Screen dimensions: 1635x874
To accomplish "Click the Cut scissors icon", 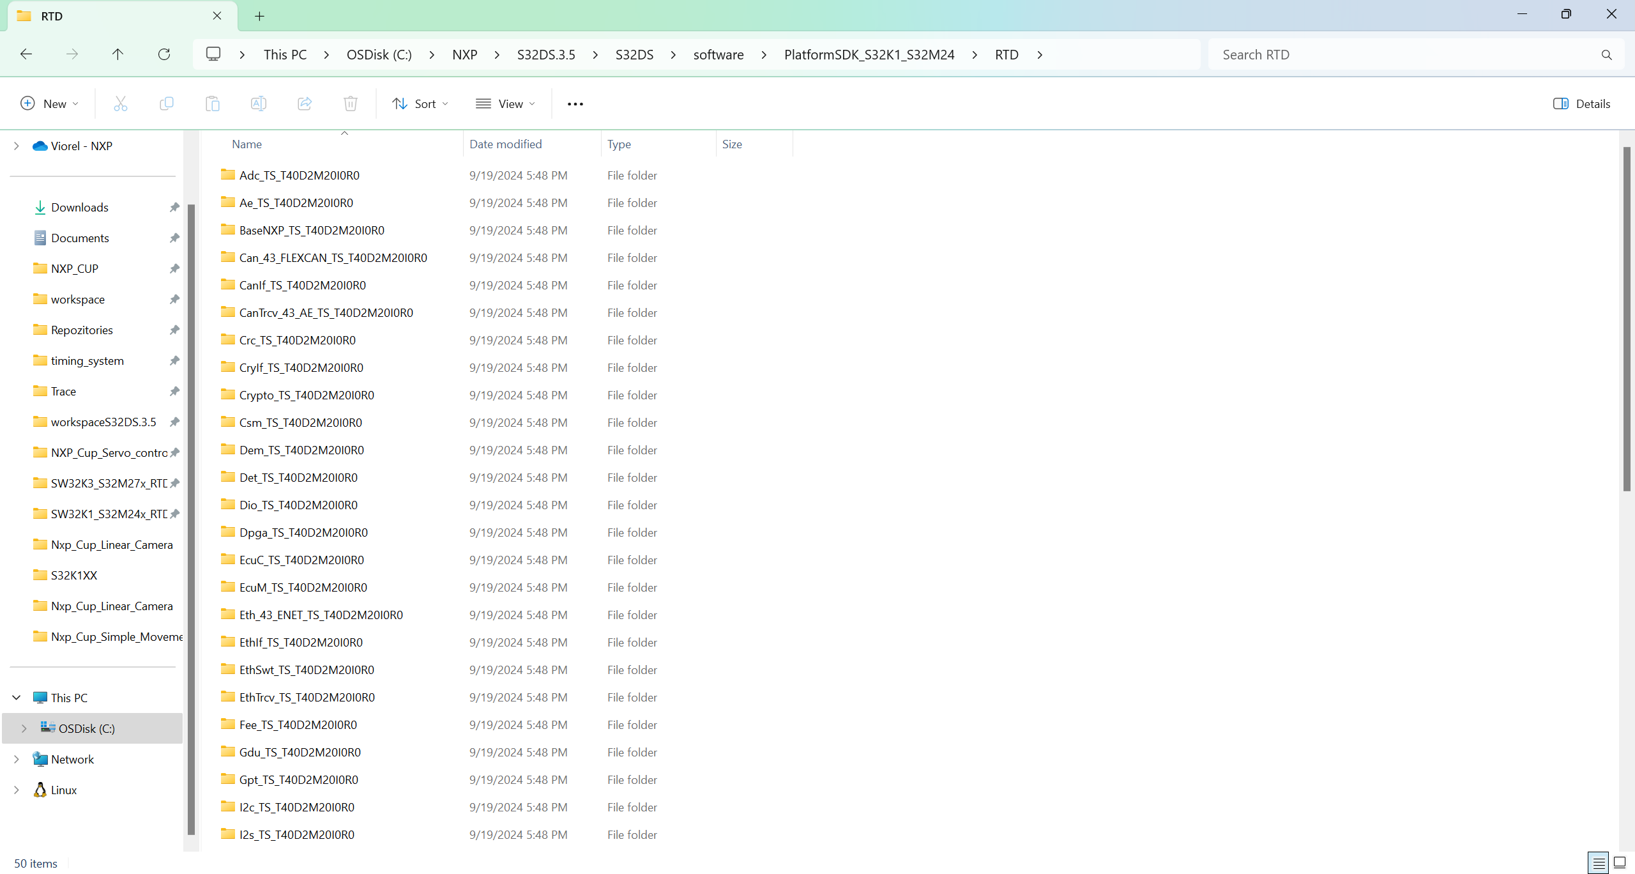I will [x=120, y=103].
